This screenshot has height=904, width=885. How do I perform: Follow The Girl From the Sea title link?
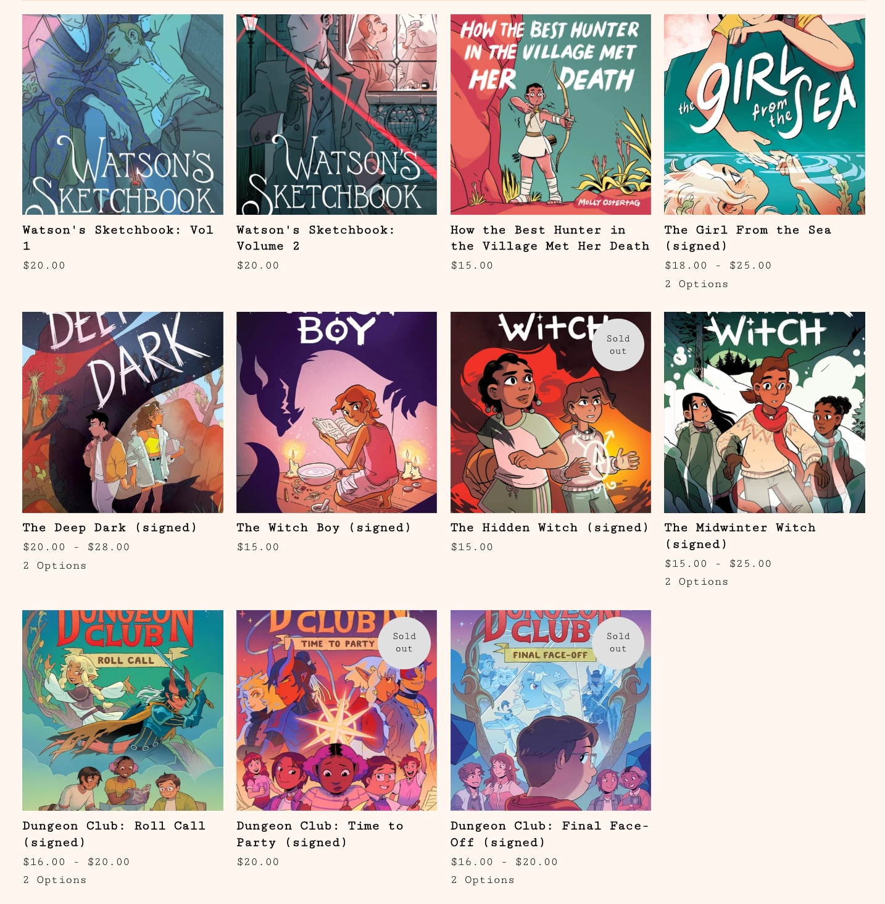pyautogui.click(x=747, y=238)
